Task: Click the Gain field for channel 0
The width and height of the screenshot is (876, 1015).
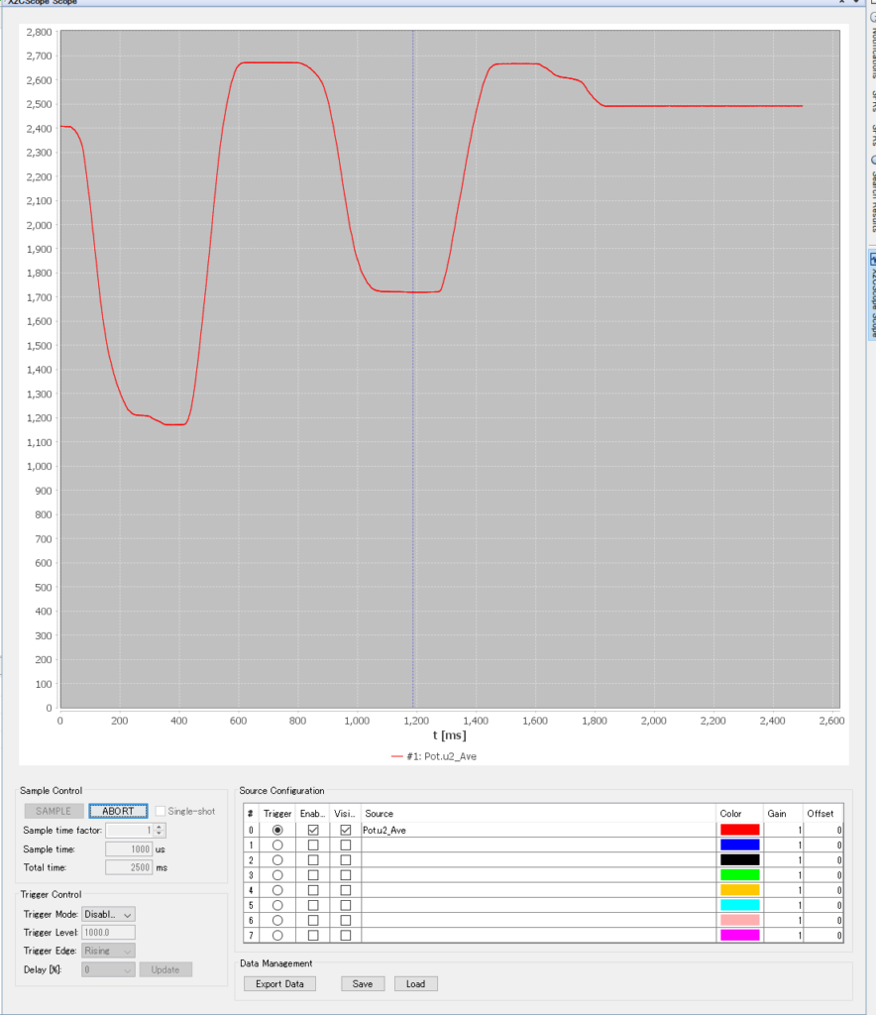Action: coord(782,830)
